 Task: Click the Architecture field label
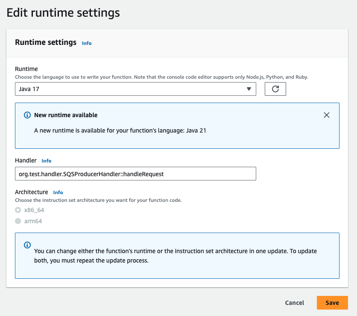pos(32,192)
